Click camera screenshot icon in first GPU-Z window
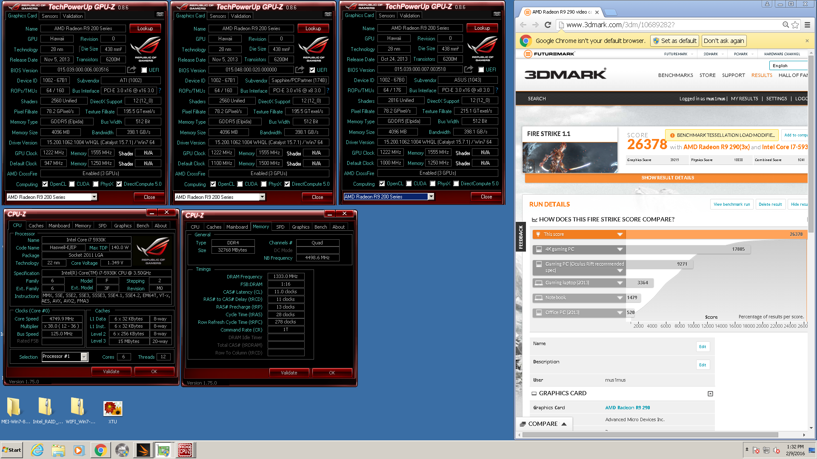 pyautogui.click(x=160, y=14)
